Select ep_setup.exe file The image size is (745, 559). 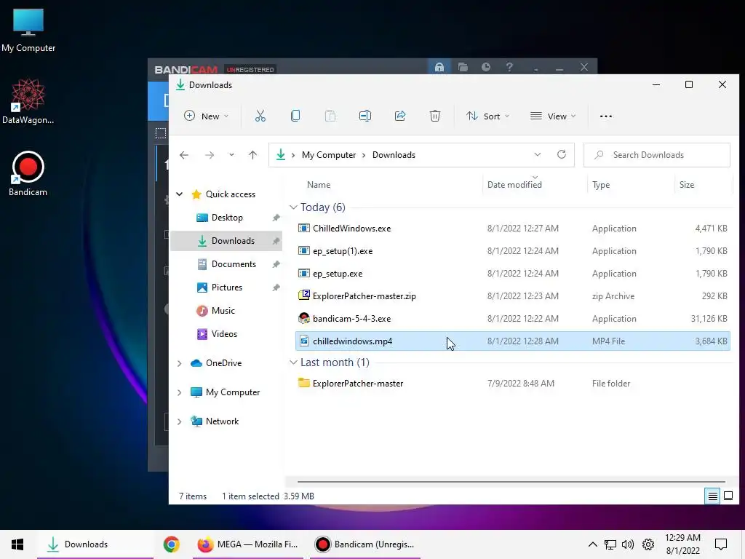pos(513,274)
